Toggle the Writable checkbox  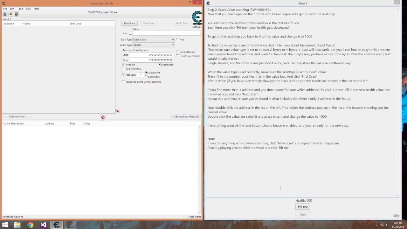(123, 65)
